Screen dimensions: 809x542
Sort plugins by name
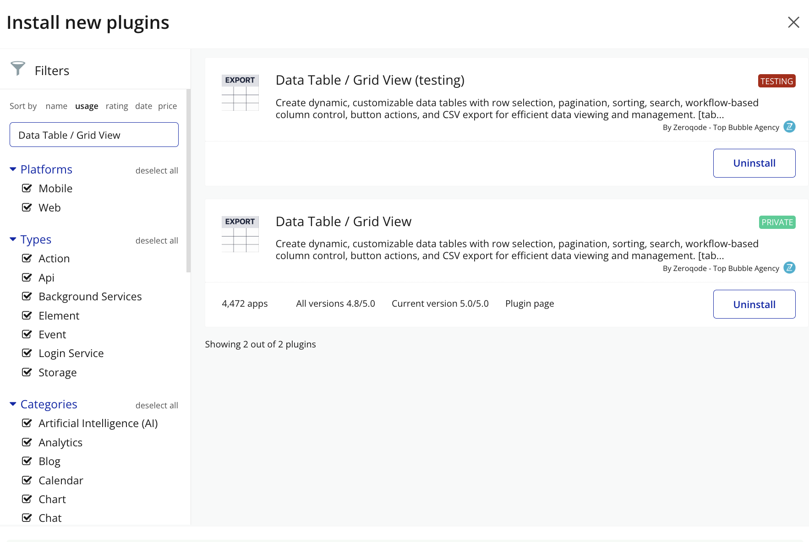(56, 106)
